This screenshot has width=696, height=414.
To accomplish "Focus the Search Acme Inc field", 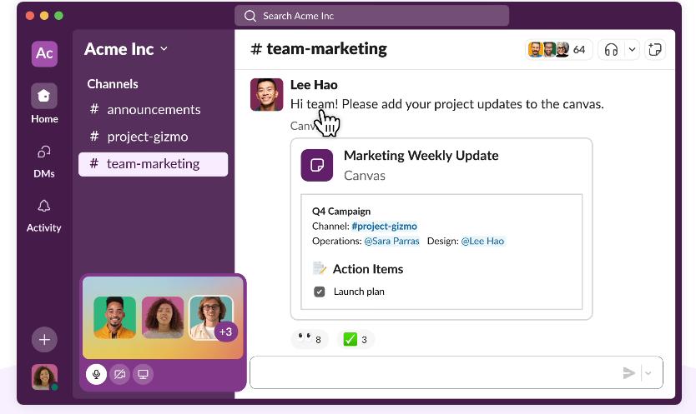I will tap(371, 16).
